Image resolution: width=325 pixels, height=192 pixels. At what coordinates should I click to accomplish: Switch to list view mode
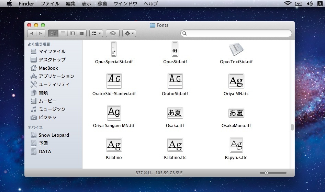click(x=63, y=33)
